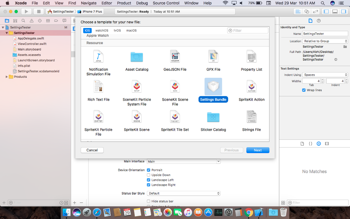This screenshot has width=350, height=219.
Task: Show the assistant editor
Action: pyautogui.click(x=307, y=12)
